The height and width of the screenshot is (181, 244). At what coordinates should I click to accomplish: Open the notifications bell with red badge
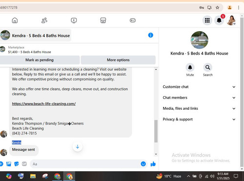tap(219, 20)
